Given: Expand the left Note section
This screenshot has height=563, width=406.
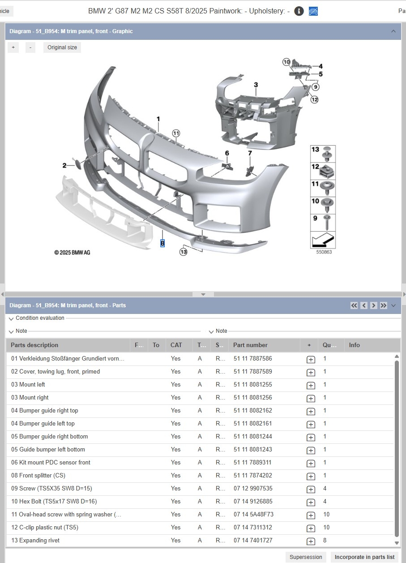Looking at the screenshot, I should click(x=11, y=331).
